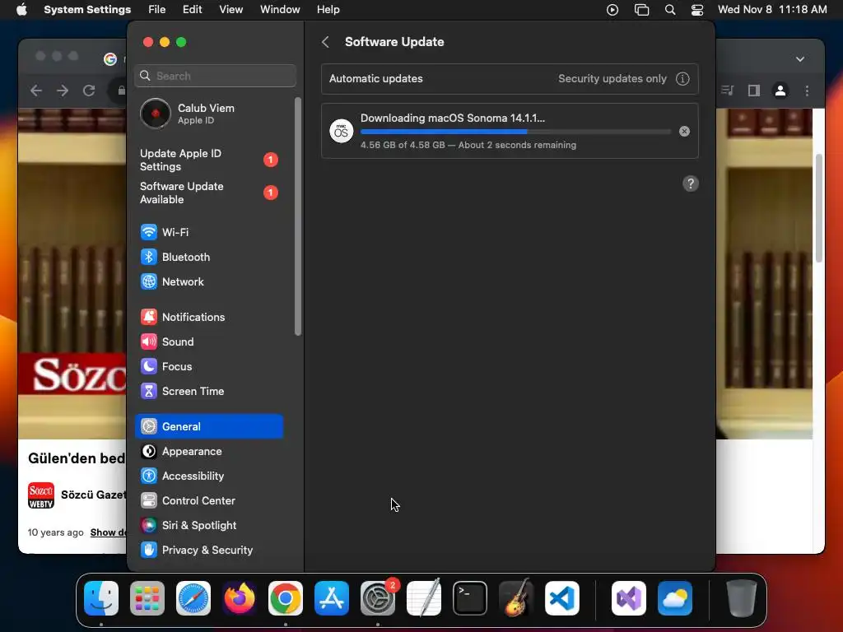Open Control Center settings

[208, 501]
